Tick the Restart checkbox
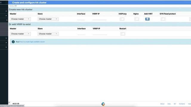The image size is (191, 107). [x=123, y=34]
